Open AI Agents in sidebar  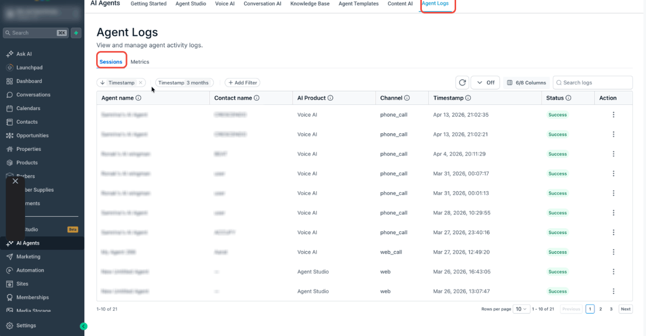28,243
